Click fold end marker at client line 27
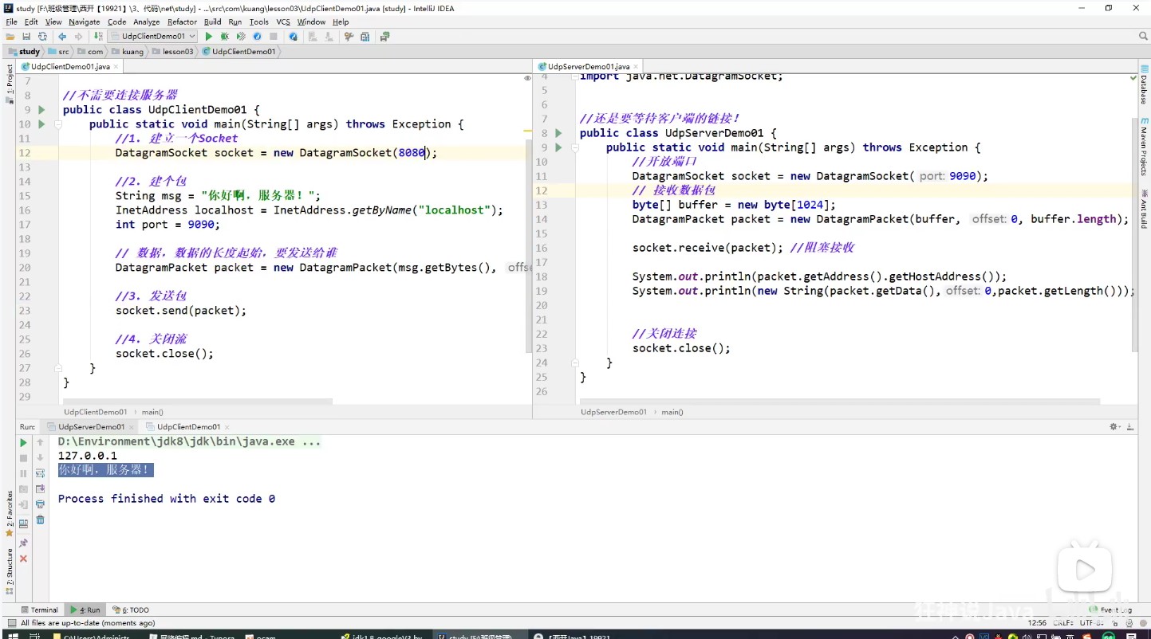 click(x=58, y=368)
